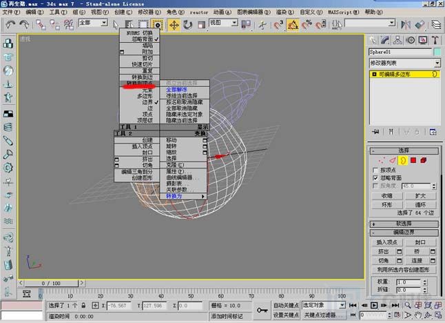Click the Redo arrow icon
The width and height of the screenshot is (445, 323).
(24, 25)
